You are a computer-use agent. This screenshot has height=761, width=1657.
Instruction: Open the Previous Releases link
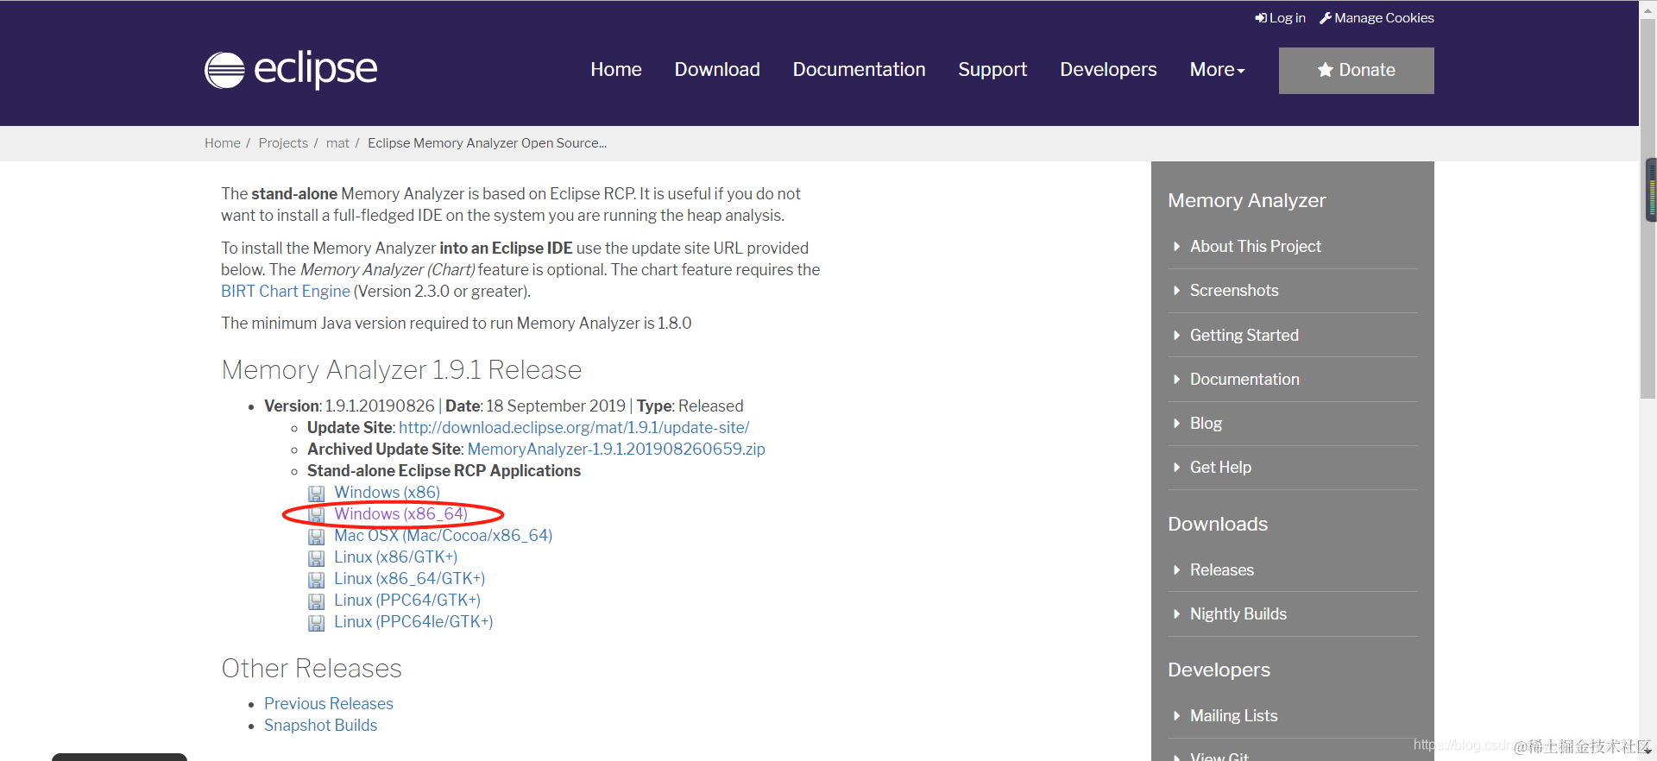coord(329,704)
